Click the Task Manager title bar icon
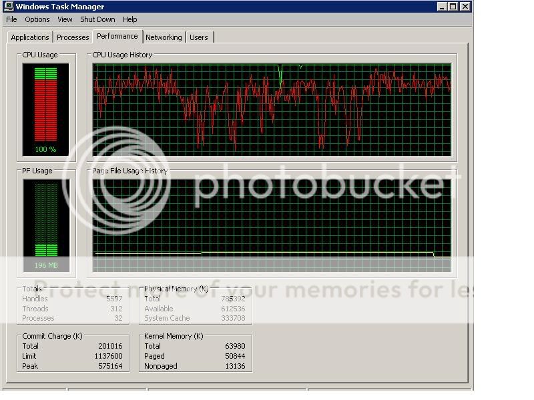534x400 pixels. pyautogui.click(x=9, y=7)
